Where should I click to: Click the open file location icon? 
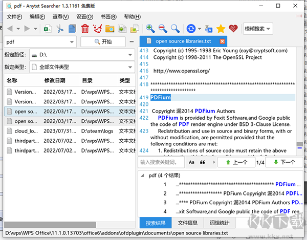[135, 29]
